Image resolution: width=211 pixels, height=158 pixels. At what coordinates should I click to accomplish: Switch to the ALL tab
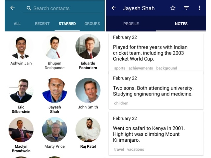pyautogui.click(x=17, y=24)
